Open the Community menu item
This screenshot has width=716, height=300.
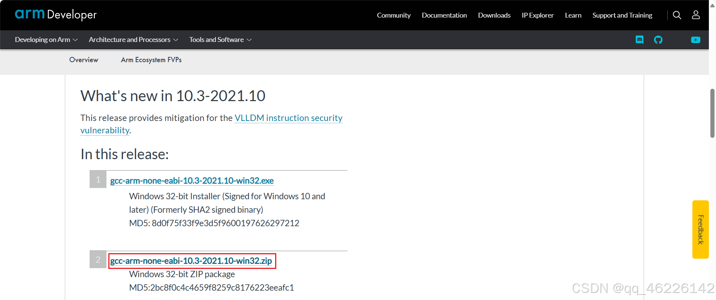pyautogui.click(x=394, y=15)
